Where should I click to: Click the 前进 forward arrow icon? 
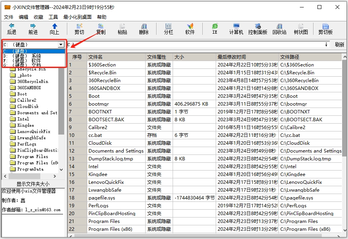pos(33,26)
